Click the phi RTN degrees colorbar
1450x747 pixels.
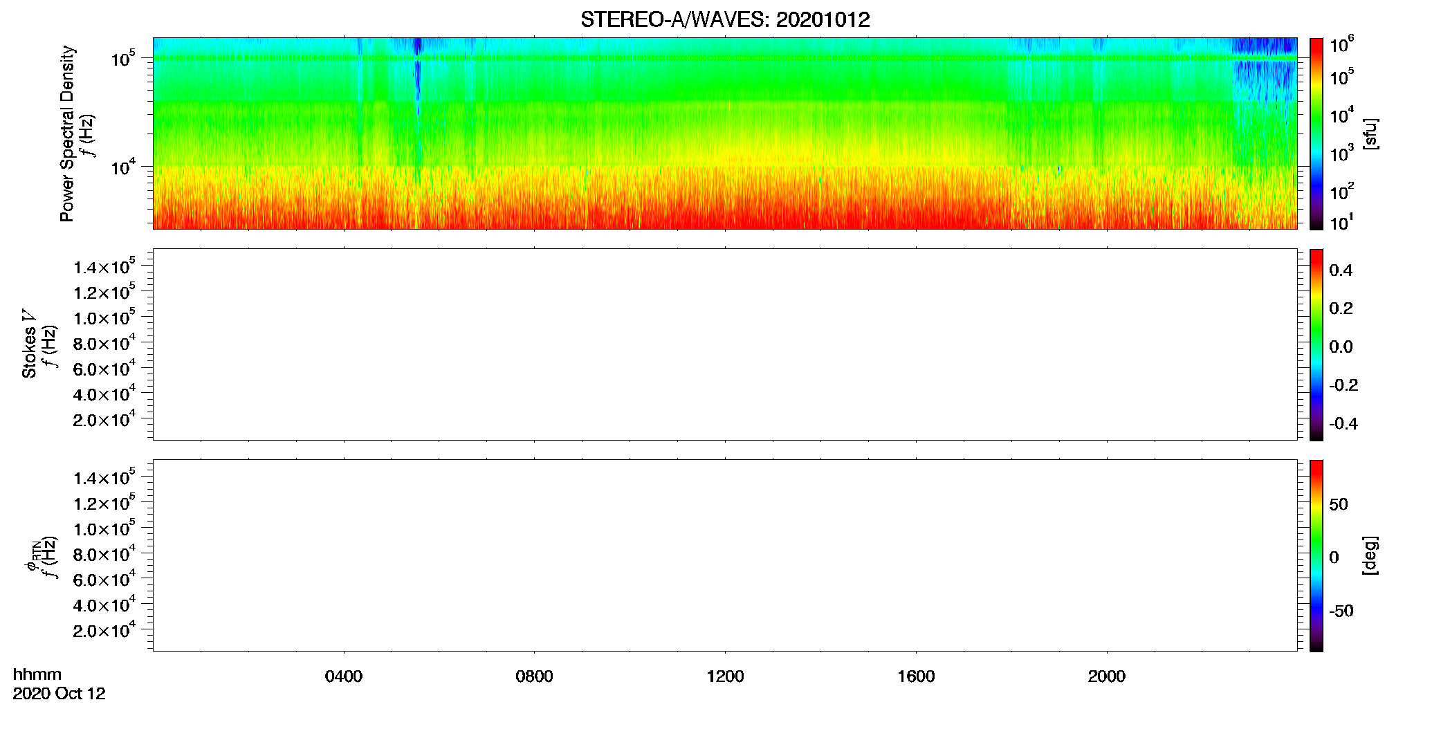(x=1316, y=555)
